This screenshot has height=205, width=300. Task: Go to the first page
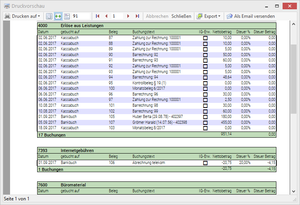point(98,16)
